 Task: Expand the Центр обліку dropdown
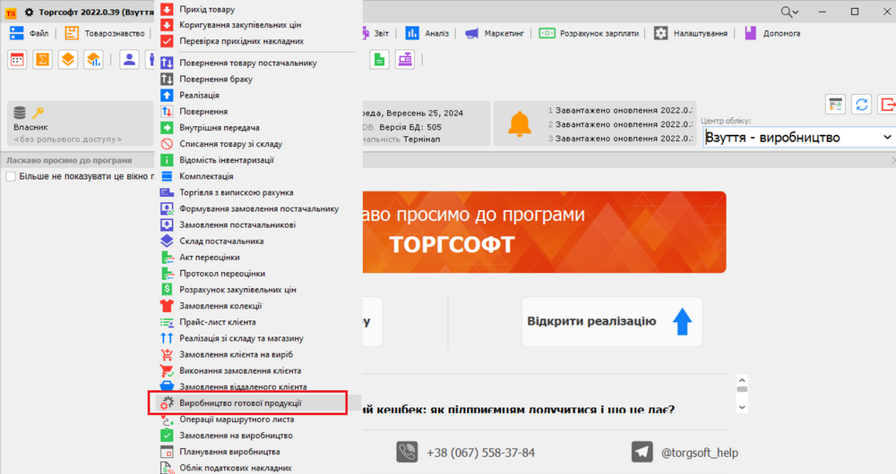tap(887, 138)
